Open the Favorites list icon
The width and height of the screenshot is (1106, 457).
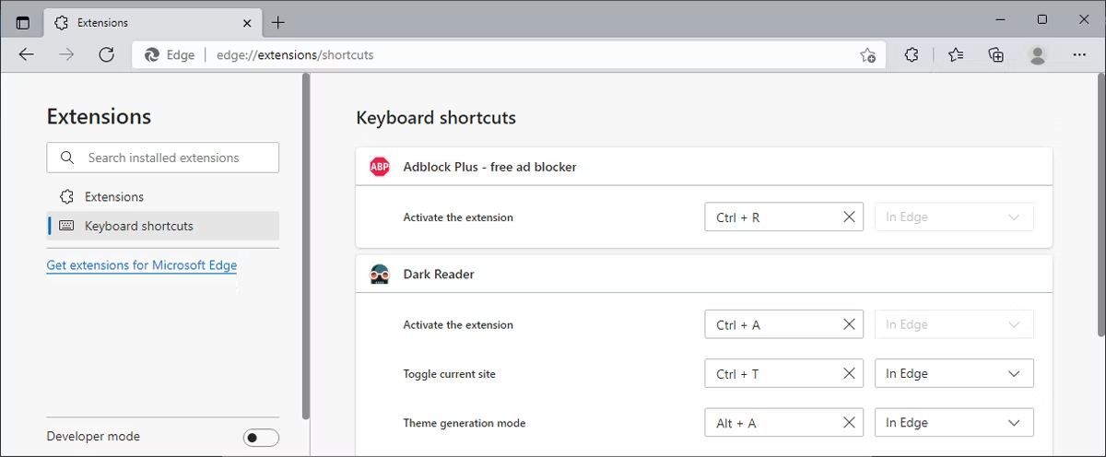955,54
